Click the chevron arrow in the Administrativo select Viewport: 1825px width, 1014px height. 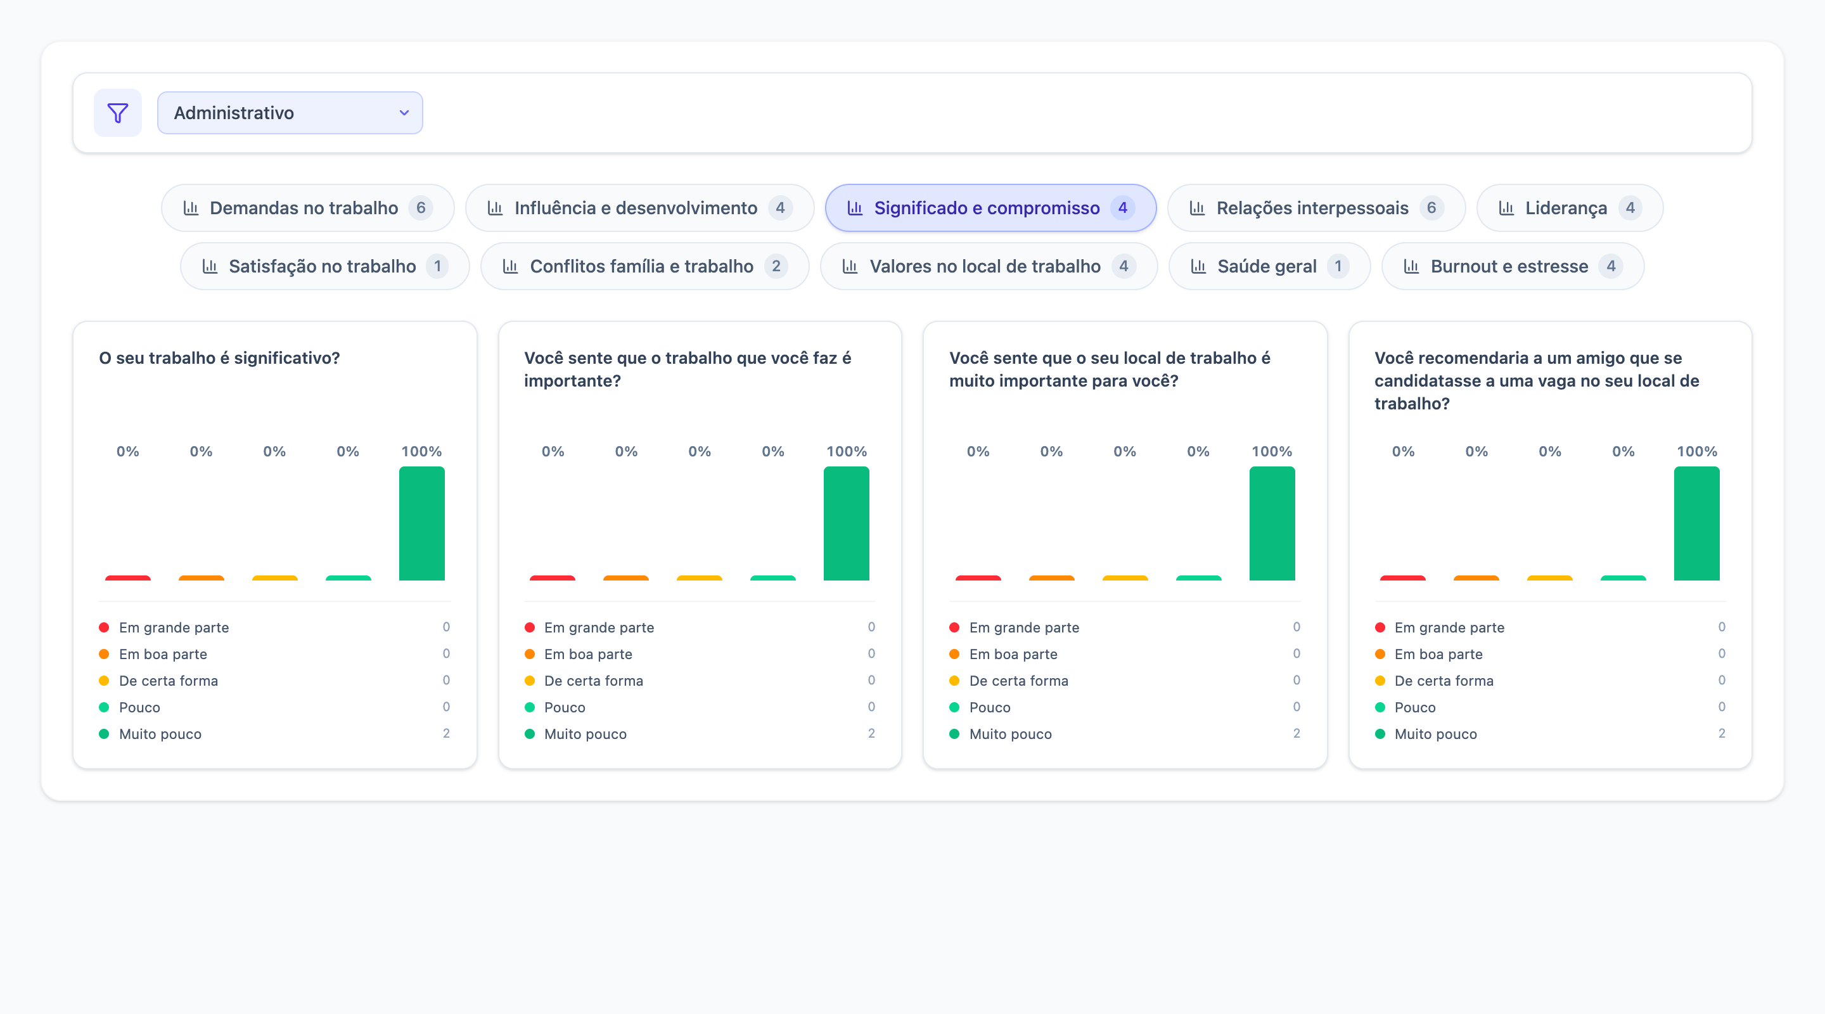[404, 113]
